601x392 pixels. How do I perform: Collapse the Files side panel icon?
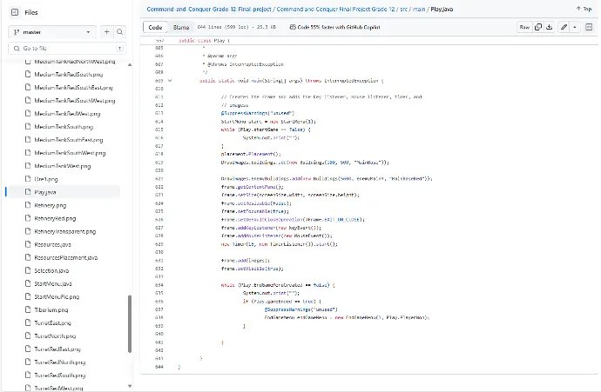[x=15, y=12]
